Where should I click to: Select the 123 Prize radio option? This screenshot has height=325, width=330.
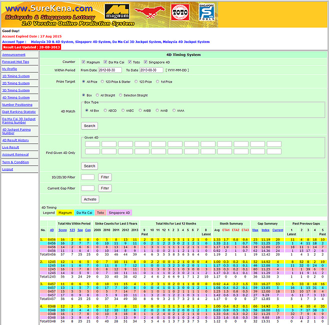coord(136,81)
